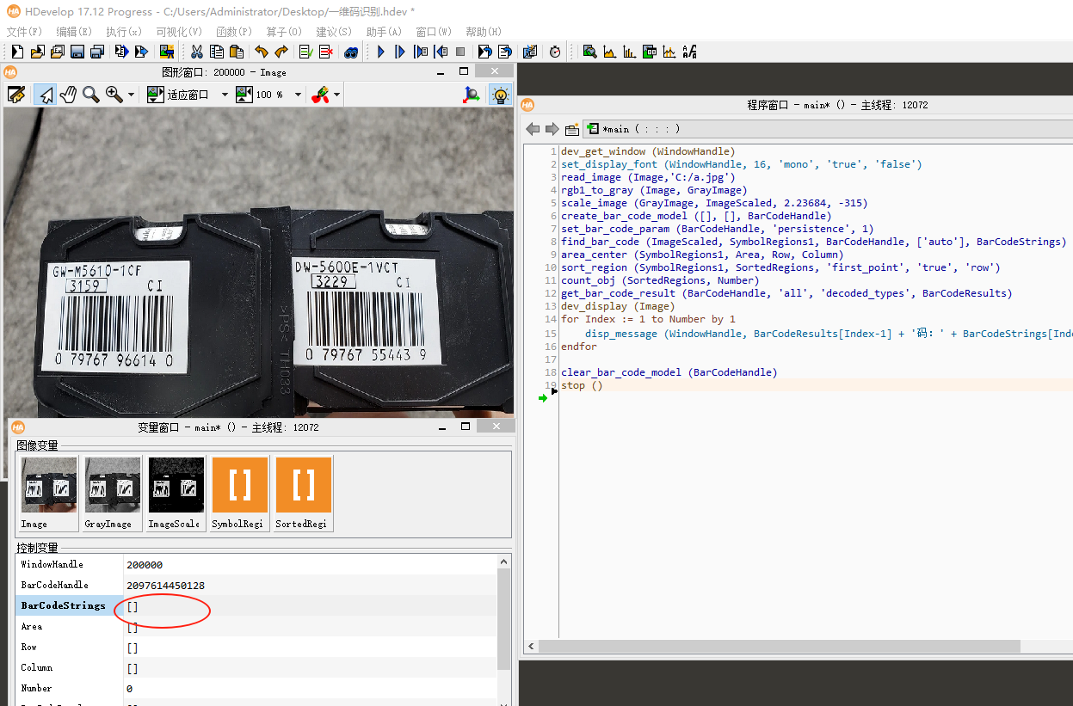
Task: Open the 可视化(V) menu
Action: coord(179,32)
